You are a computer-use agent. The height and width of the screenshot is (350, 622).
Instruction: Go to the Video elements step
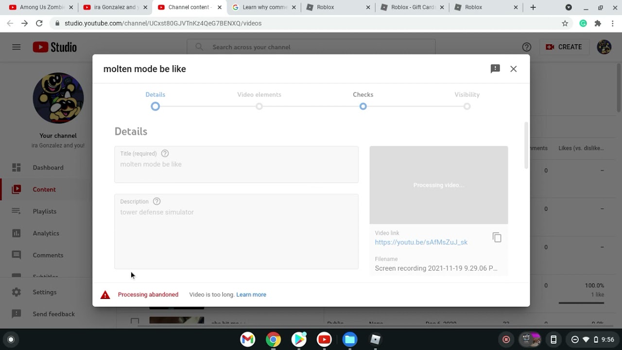pyautogui.click(x=259, y=101)
